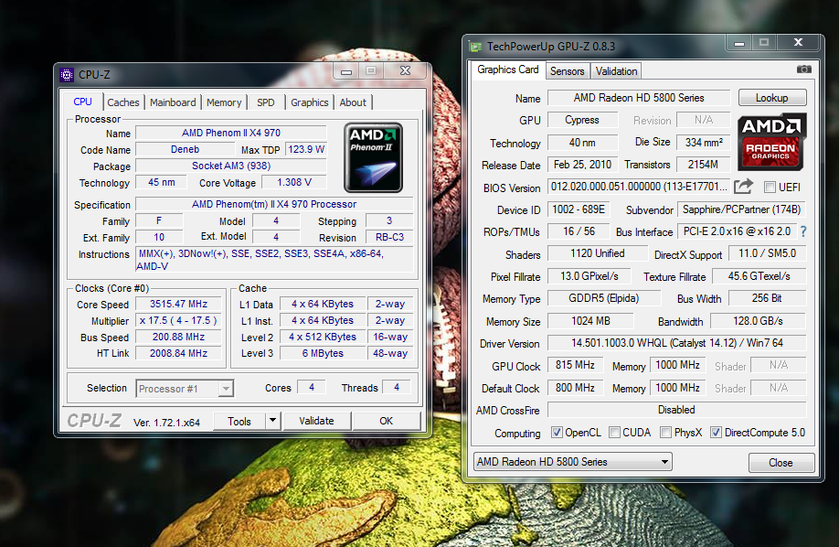This screenshot has height=547, width=839.
Task: Click the Revision value RB-C3
Action: [389, 237]
